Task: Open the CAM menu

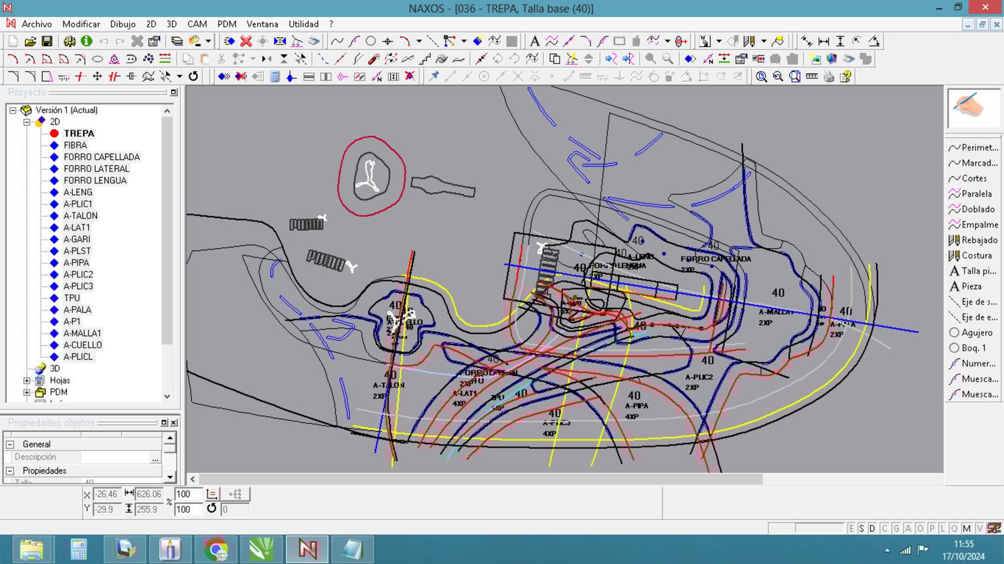Action: 197,24
